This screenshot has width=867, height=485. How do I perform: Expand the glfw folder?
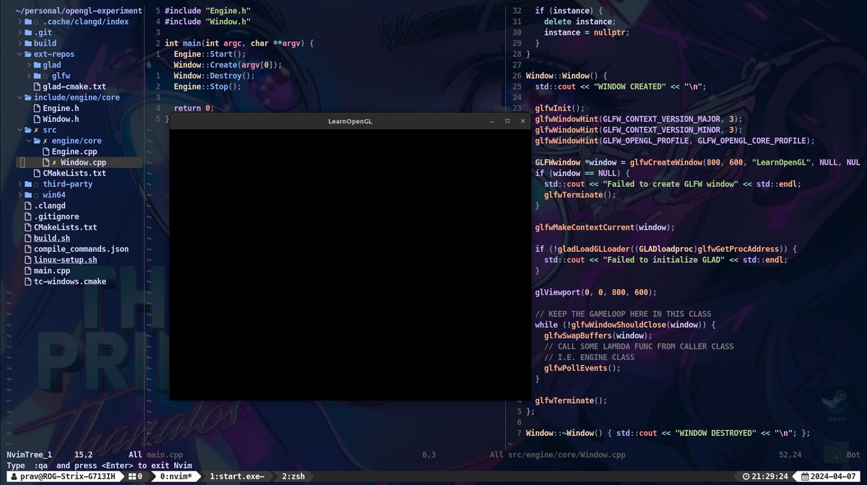[28, 76]
